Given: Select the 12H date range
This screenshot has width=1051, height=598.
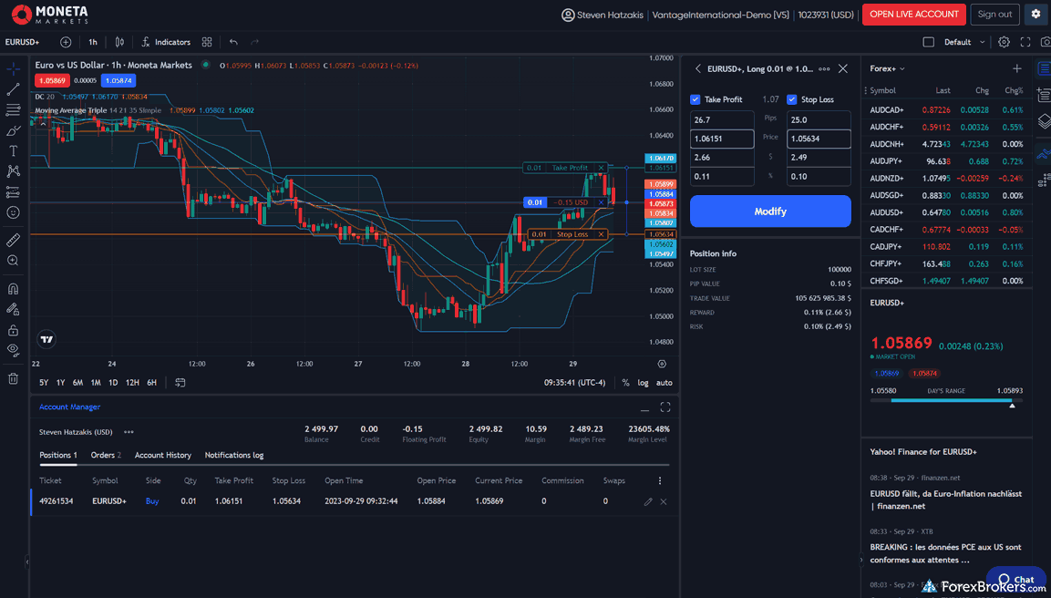Looking at the screenshot, I should click(x=133, y=383).
